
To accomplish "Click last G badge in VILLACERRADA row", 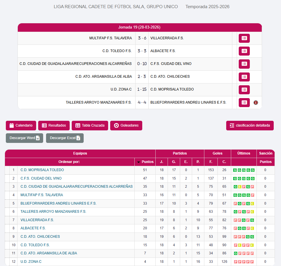I will 252,220.
